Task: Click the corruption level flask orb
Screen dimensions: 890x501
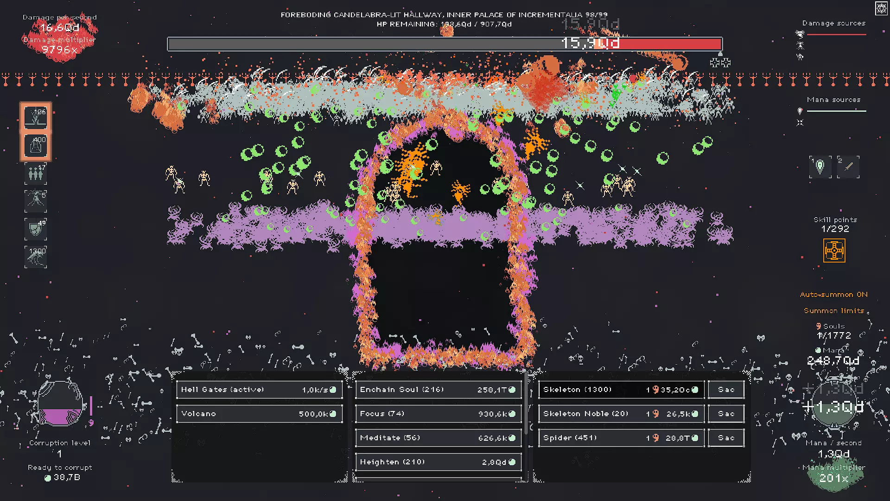Action: [x=59, y=404]
